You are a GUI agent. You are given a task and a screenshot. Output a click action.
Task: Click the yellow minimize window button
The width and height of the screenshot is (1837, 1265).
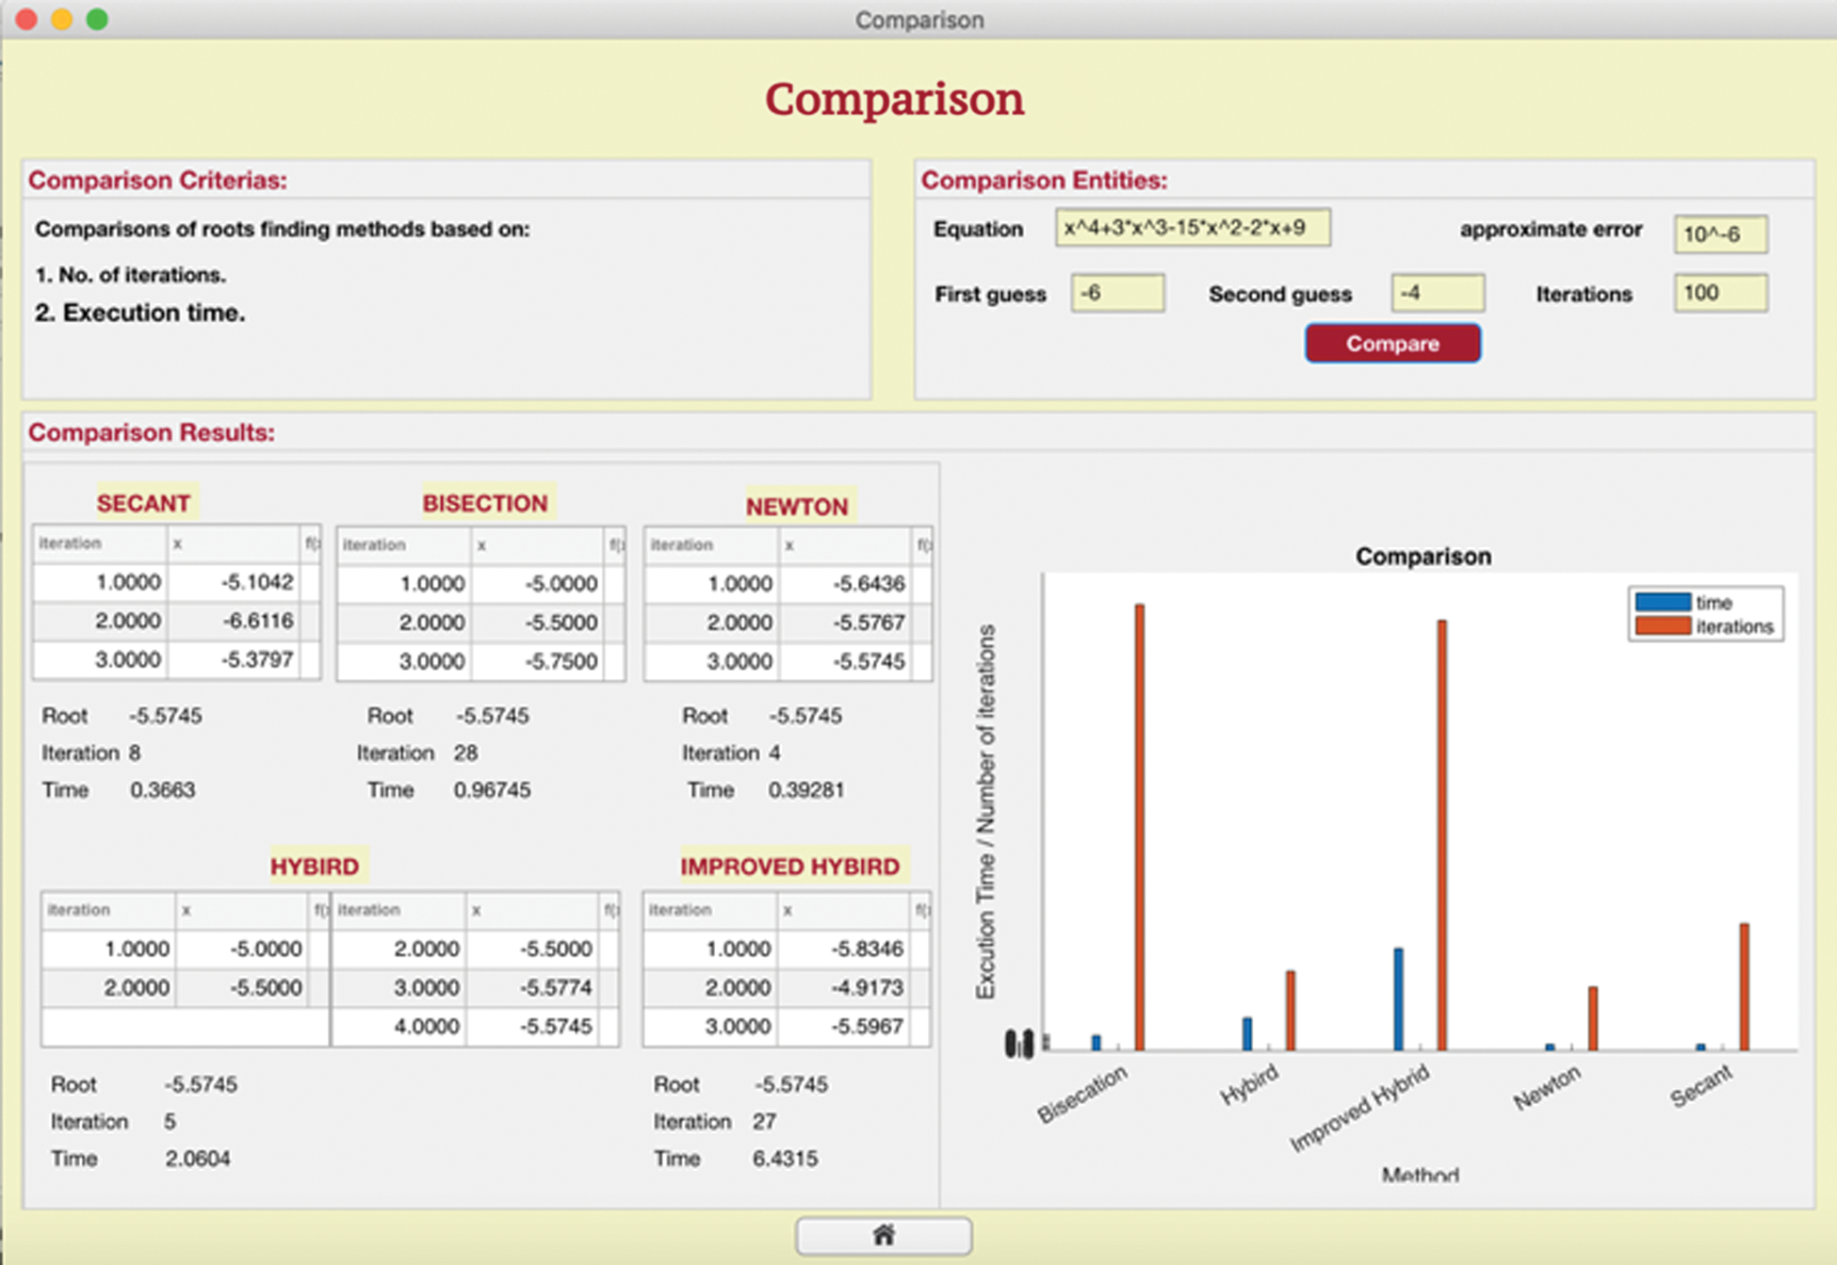62,19
